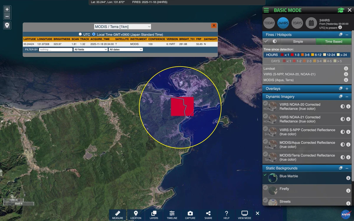The height and width of the screenshot is (221, 354).
Task: Adjust Fires / Hotspots opacity icon
Action: tap(274, 41)
